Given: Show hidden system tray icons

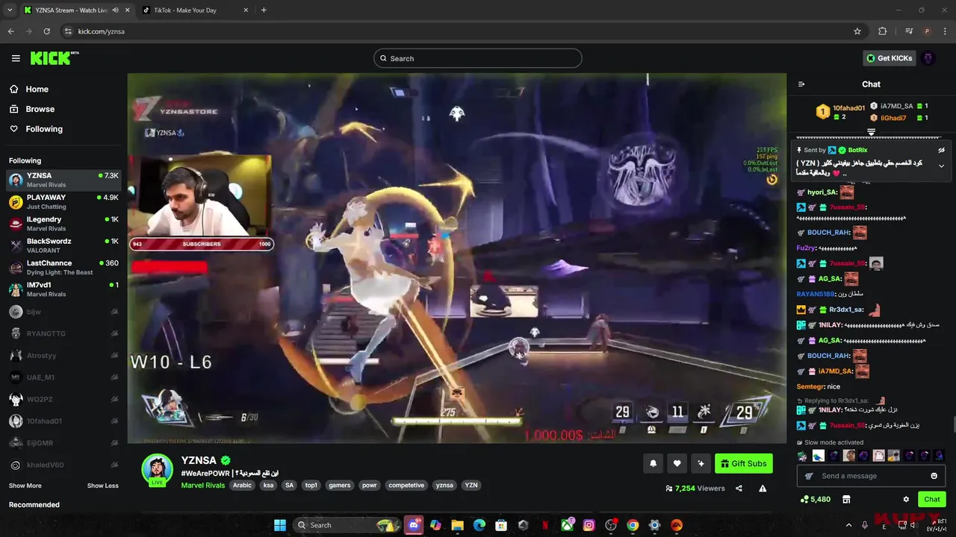Looking at the screenshot, I should [848, 525].
